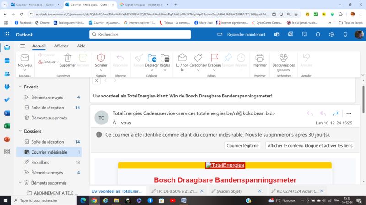Open the 'TR: De 0,50% à 21,21...' draft tab

point(177,191)
